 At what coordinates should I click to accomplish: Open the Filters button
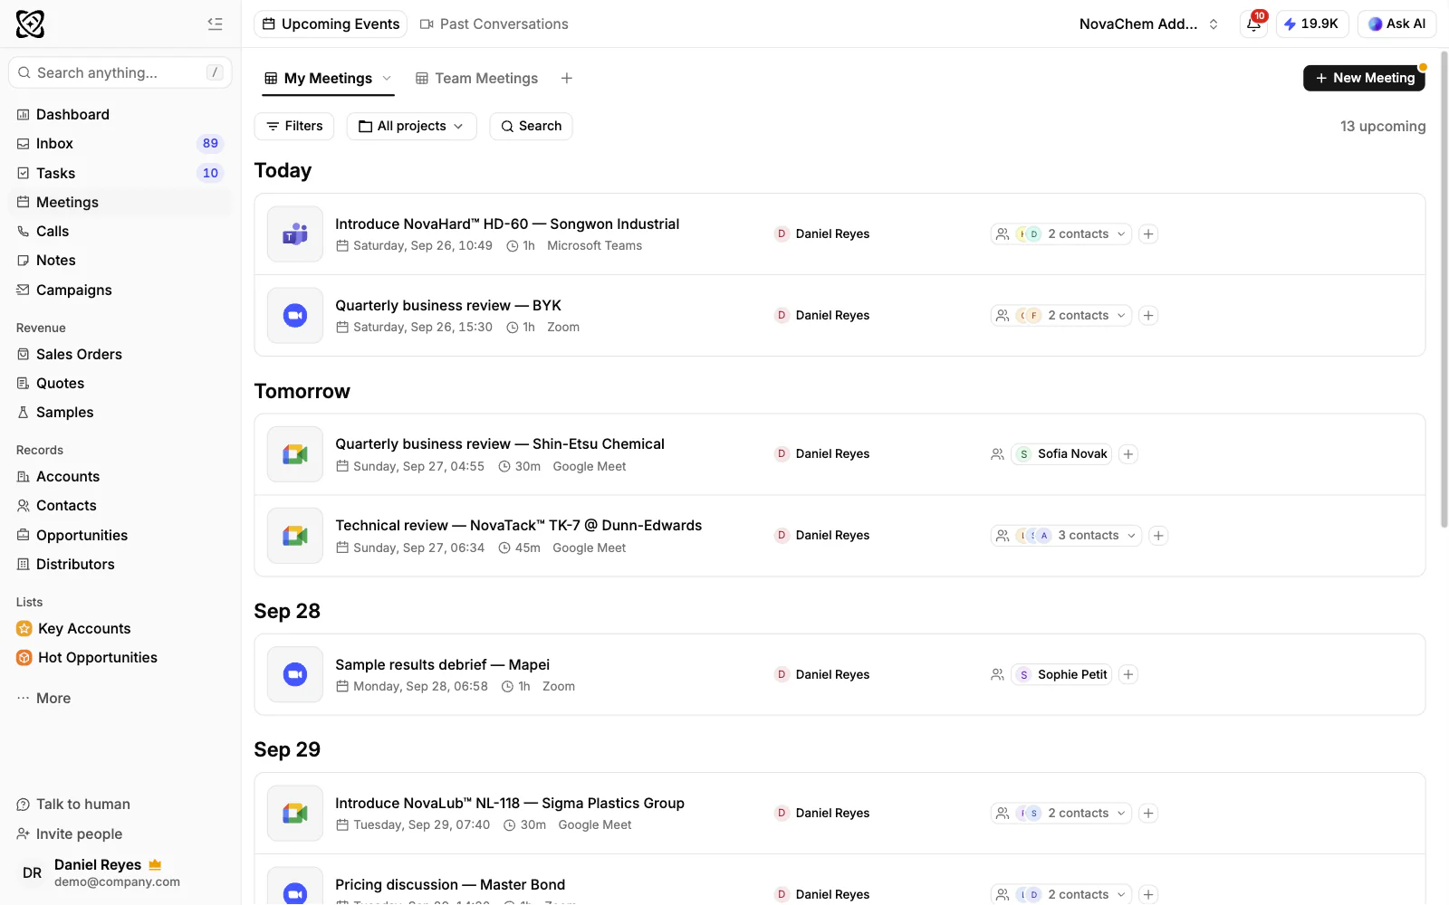pos(294,126)
